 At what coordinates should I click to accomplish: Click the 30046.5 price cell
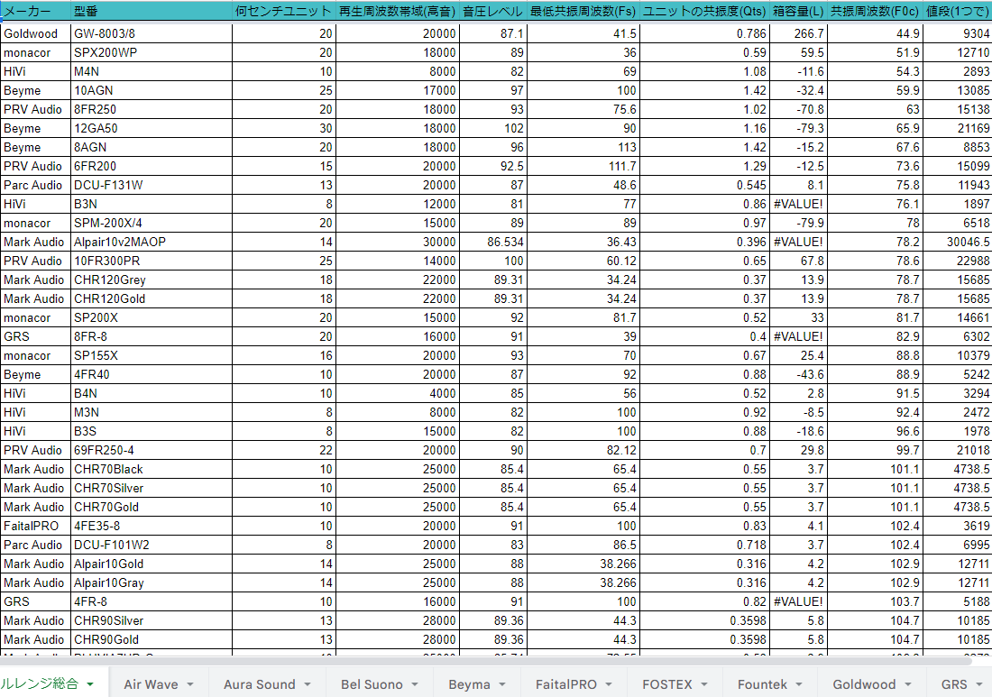click(958, 243)
